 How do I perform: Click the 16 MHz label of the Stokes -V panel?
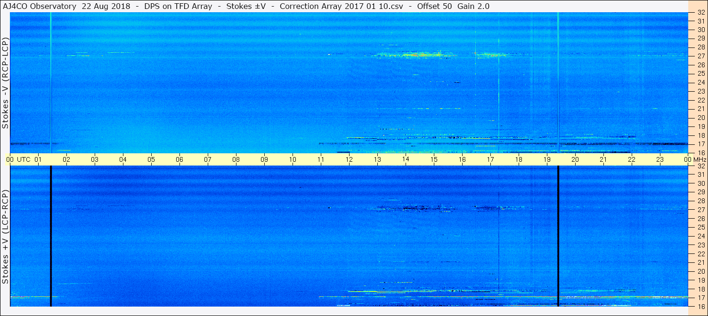[x=701, y=153]
